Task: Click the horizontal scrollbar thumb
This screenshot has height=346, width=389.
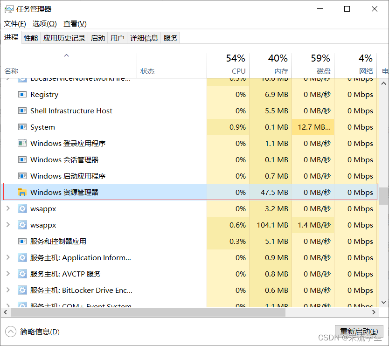Action: click(x=148, y=312)
